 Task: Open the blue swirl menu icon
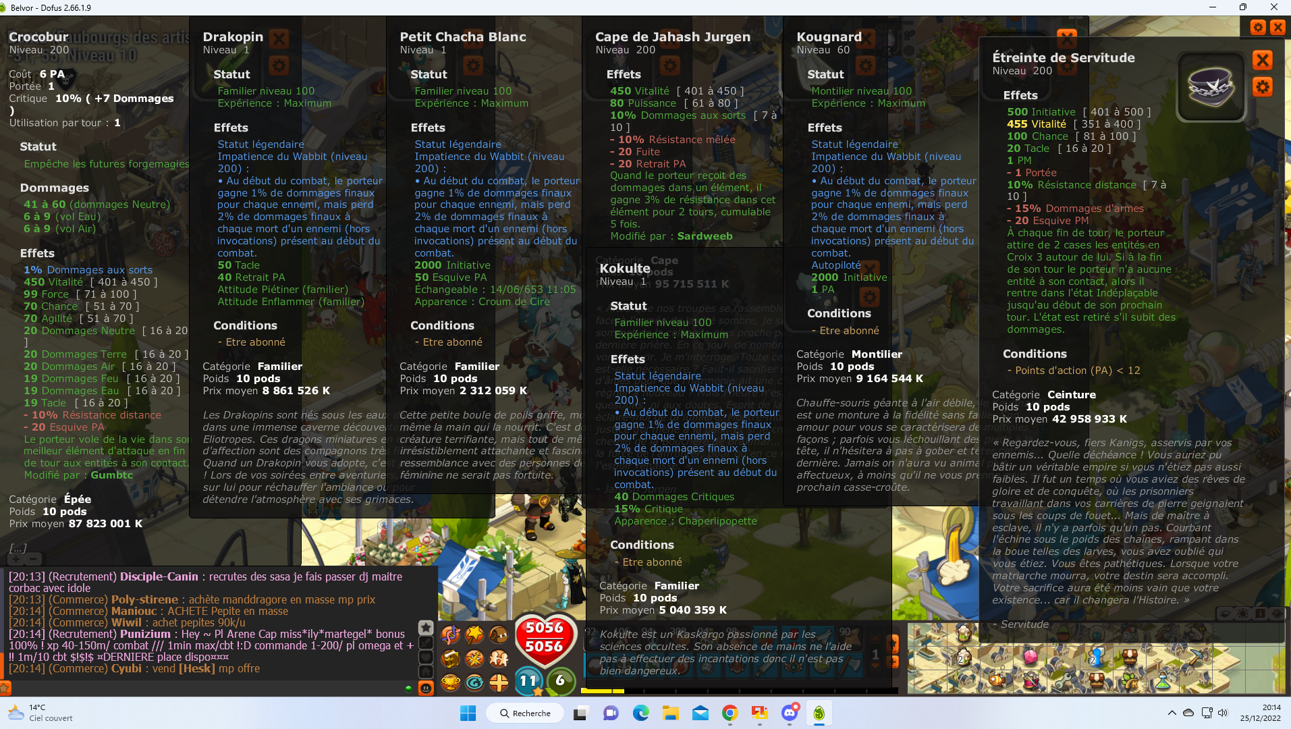pos(474,682)
